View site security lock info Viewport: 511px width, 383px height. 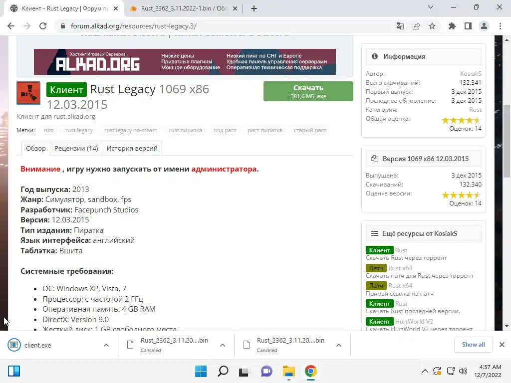[x=63, y=26]
